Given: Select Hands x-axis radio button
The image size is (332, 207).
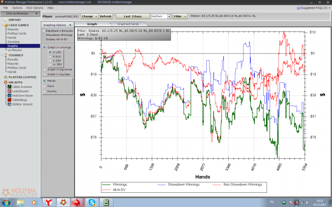Looking at the screenshot, I should pos(45,81).
